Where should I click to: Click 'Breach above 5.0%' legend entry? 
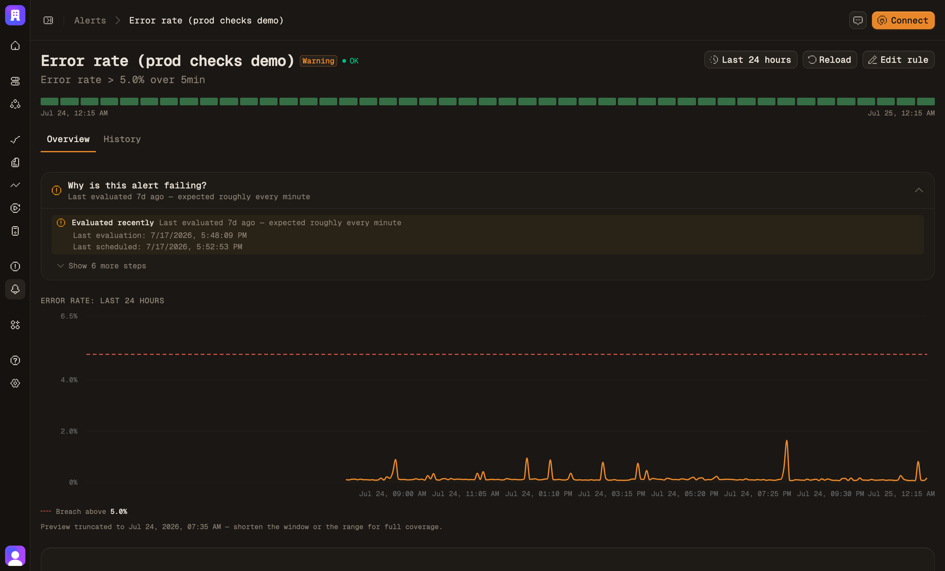click(x=84, y=512)
